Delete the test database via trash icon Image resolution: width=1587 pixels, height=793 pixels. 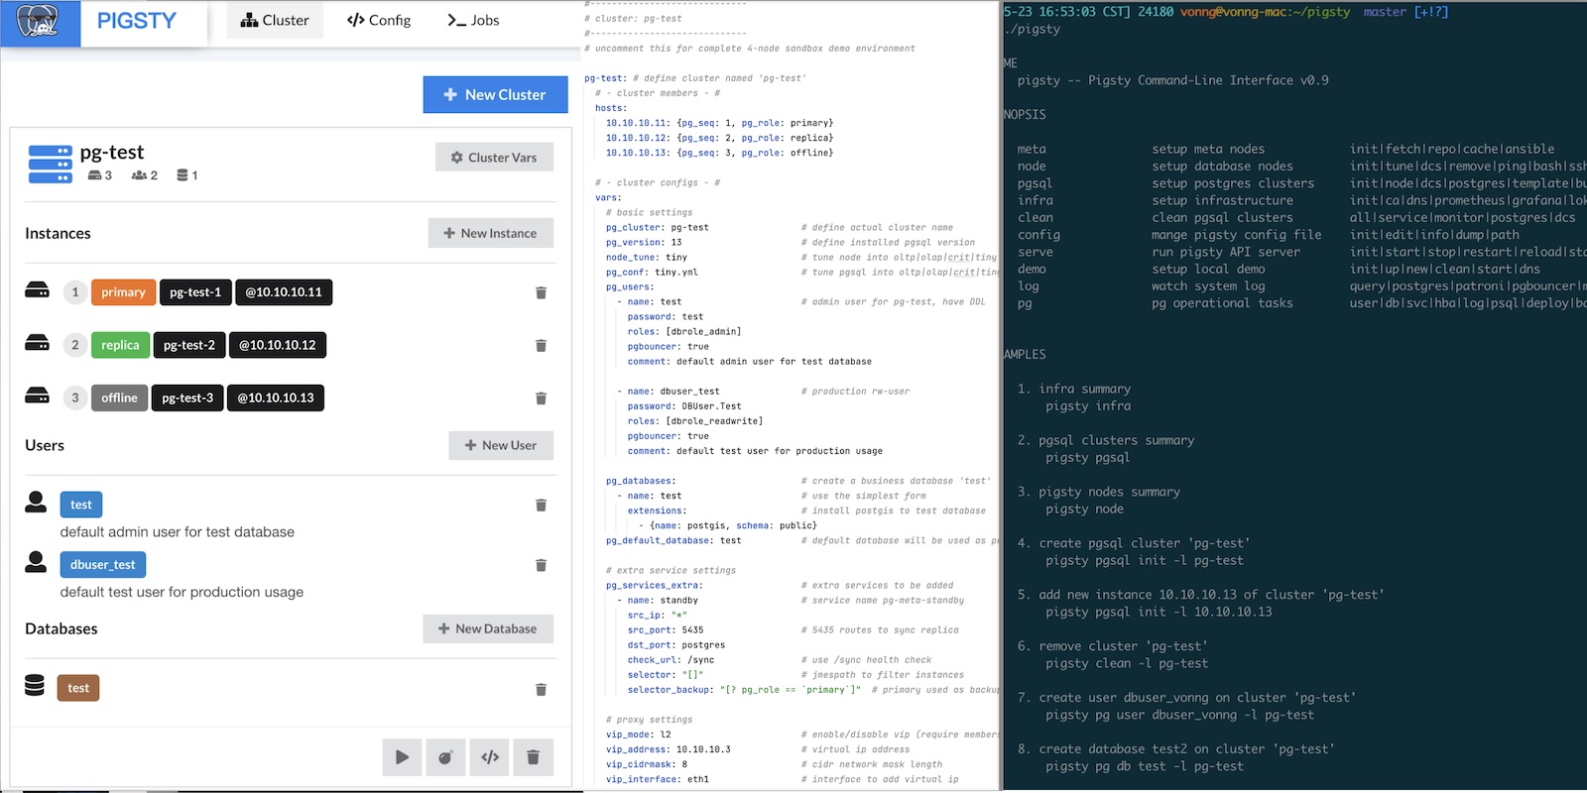541,689
